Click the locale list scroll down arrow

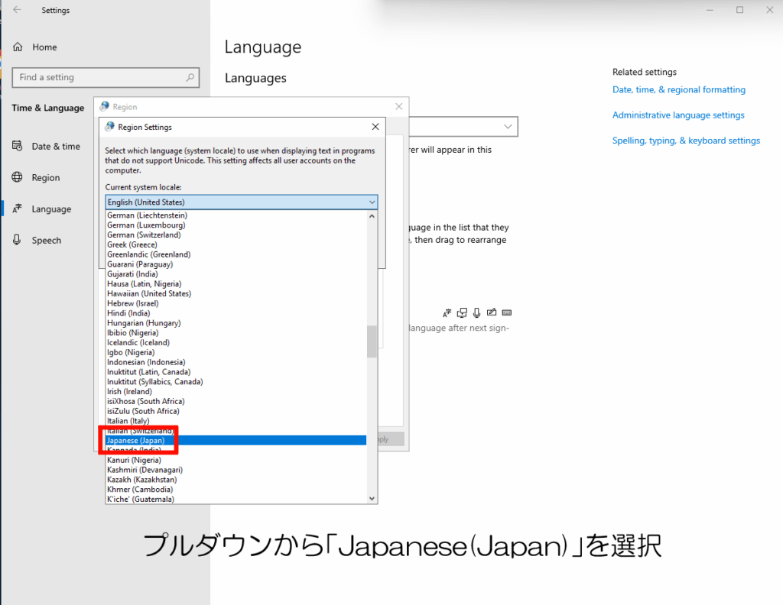coord(372,498)
